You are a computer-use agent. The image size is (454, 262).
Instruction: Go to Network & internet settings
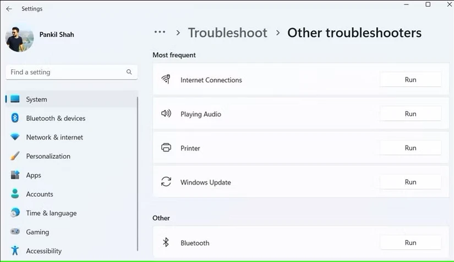point(72,137)
